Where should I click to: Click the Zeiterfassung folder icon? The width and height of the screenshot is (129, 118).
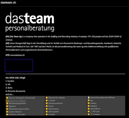[46, 109]
